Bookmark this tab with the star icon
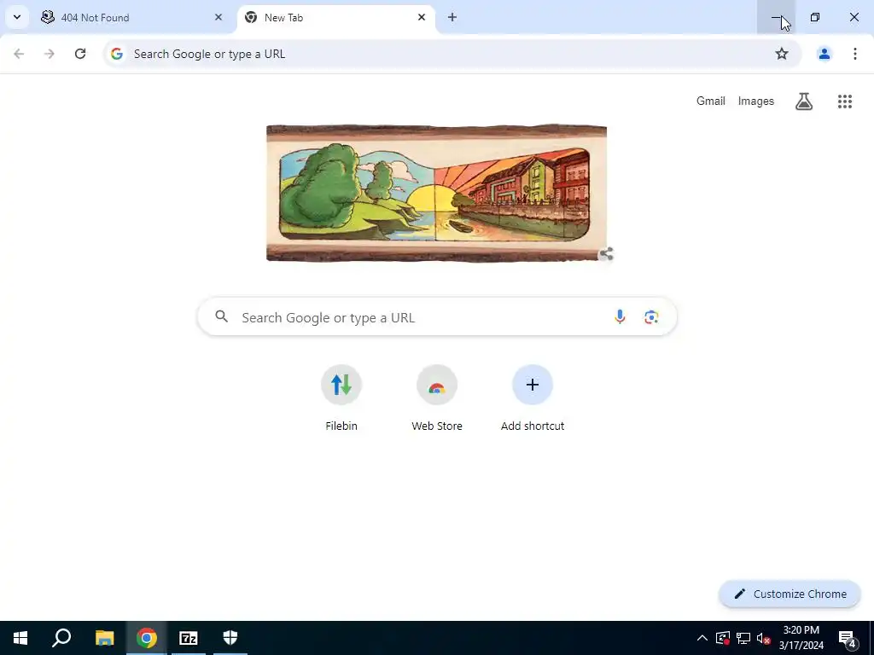The width and height of the screenshot is (874, 655). click(x=782, y=54)
